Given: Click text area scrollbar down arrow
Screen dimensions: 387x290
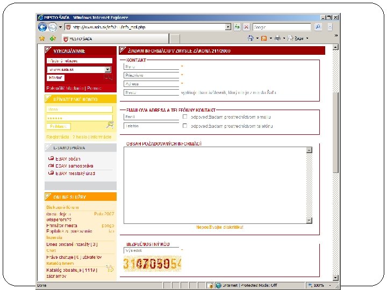Looking at the screenshot, I should point(309,220).
